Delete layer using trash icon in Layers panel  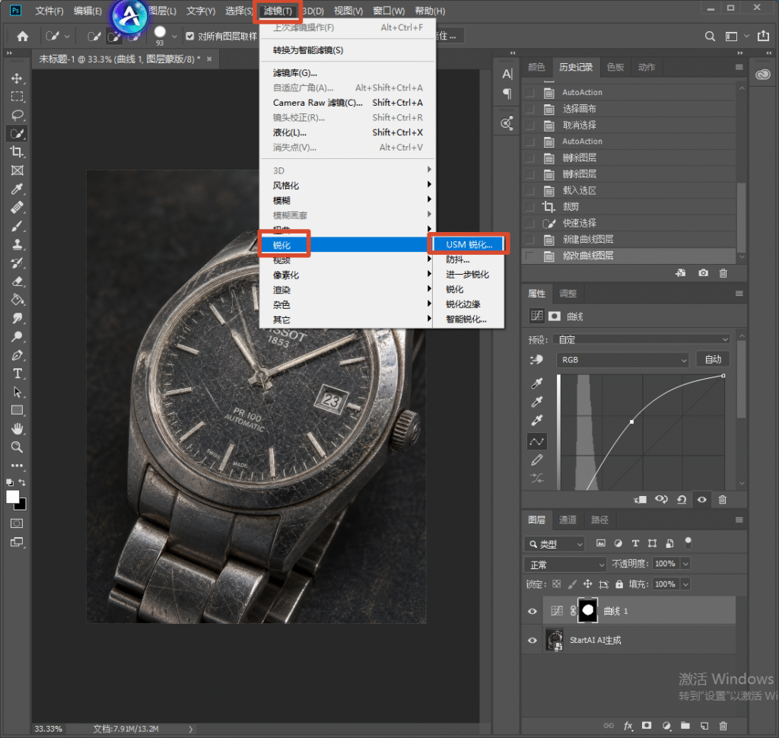pos(723,726)
